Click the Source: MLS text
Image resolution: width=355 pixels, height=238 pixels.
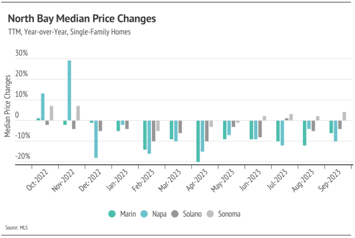tap(16, 228)
